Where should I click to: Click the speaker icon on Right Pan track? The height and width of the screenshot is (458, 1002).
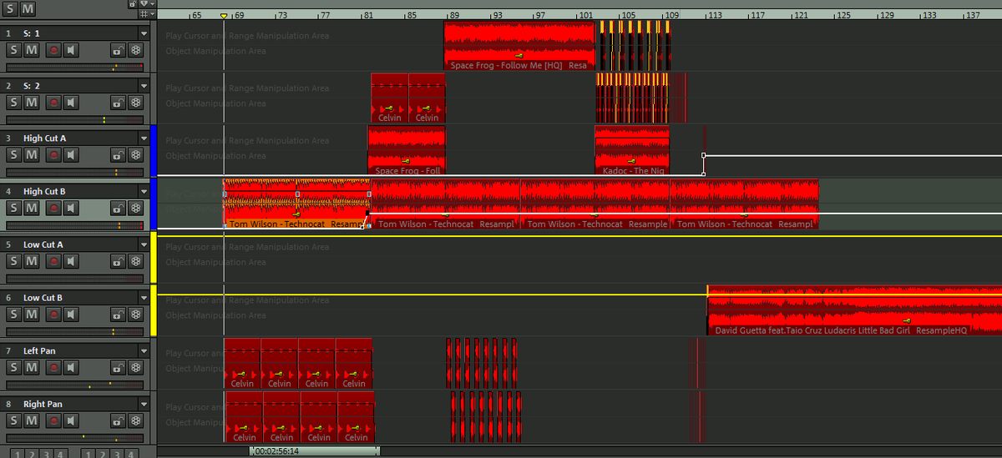[x=72, y=421]
